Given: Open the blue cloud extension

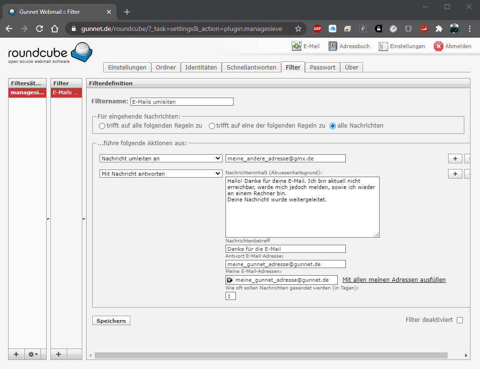Looking at the screenshot, I should point(333,29).
